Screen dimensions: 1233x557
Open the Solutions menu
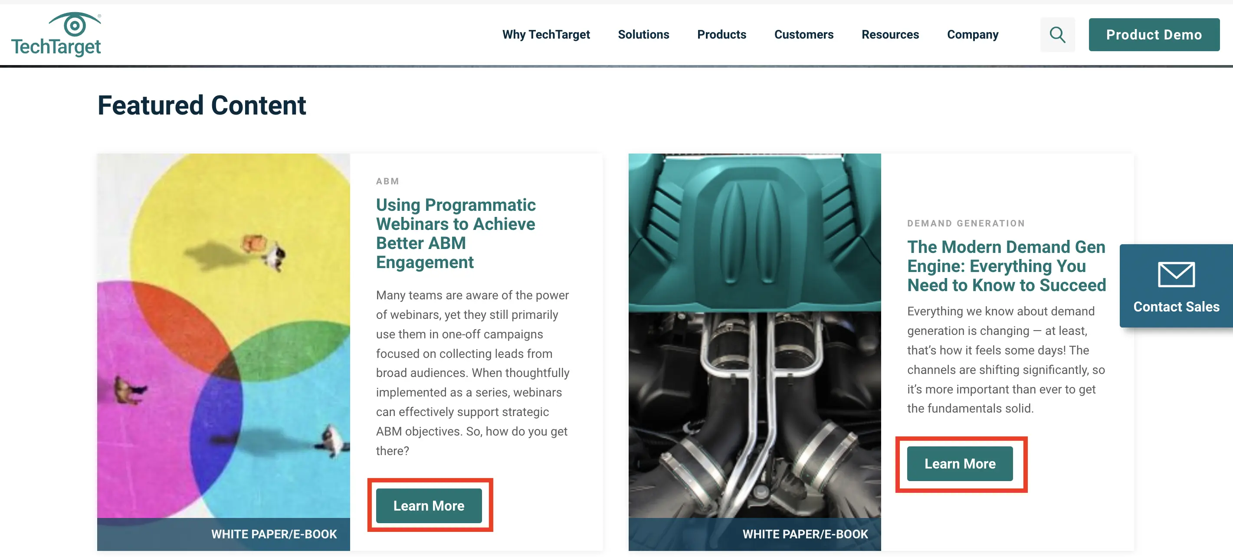[643, 34]
